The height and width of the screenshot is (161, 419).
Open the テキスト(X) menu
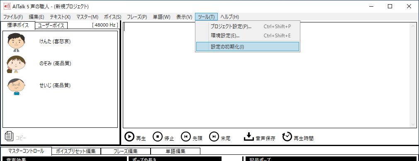pyautogui.click(x=60, y=17)
